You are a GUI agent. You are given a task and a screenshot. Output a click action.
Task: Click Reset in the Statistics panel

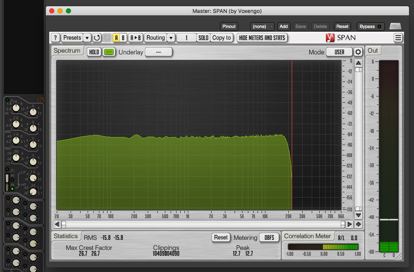(x=221, y=237)
